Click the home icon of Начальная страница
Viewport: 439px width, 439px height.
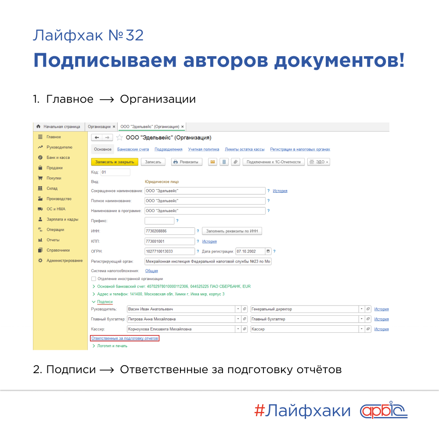pos(38,126)
